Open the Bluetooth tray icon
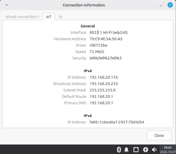The height and width of the screenshot is (154, 176). tap(119, 150)
